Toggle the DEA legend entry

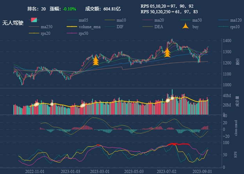148,27
